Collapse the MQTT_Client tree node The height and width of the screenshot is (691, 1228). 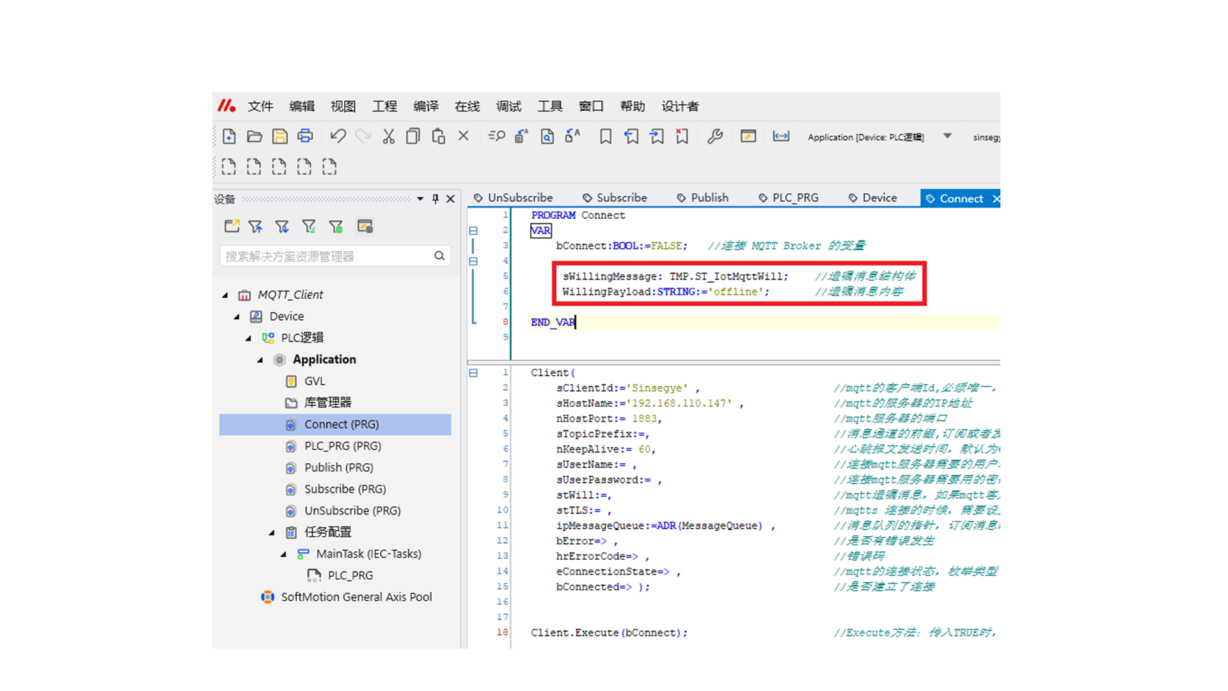pos(225,295)
